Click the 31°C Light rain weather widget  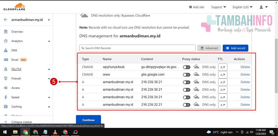point(220,132)
